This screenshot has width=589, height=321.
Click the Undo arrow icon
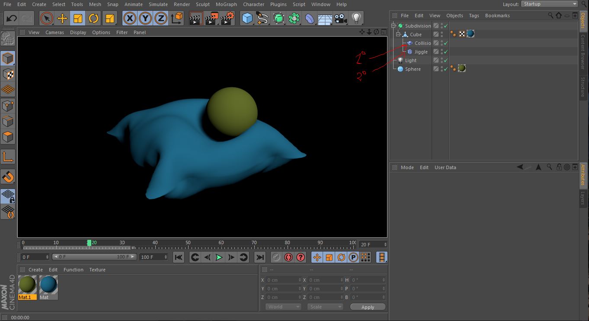(12, 19)
